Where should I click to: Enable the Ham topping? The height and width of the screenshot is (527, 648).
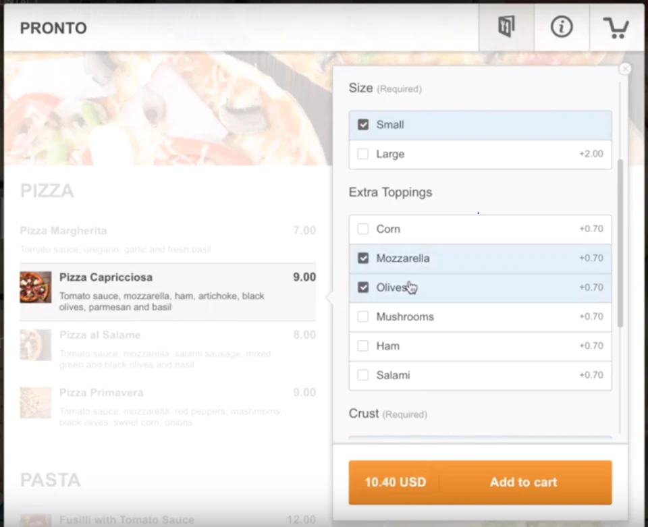coord(362,345)
